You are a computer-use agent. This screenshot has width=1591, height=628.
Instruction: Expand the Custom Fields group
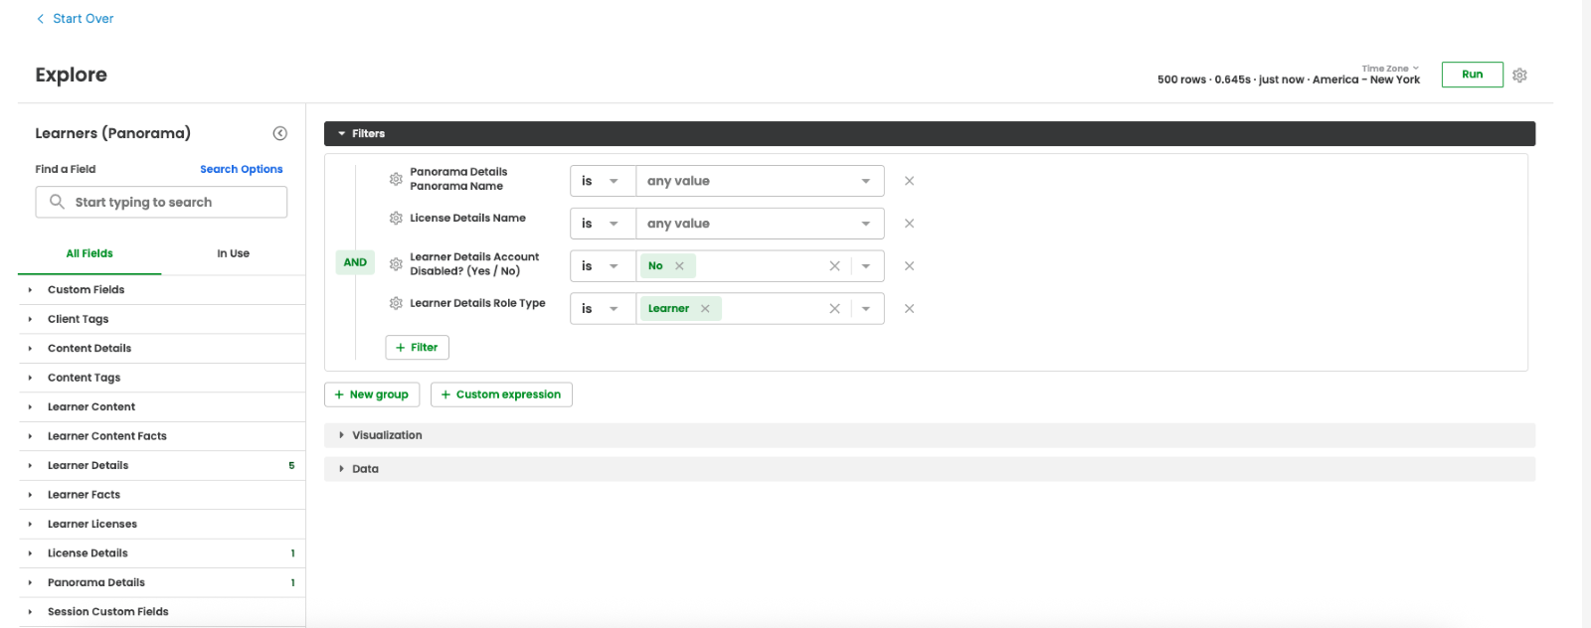[161, 290]
